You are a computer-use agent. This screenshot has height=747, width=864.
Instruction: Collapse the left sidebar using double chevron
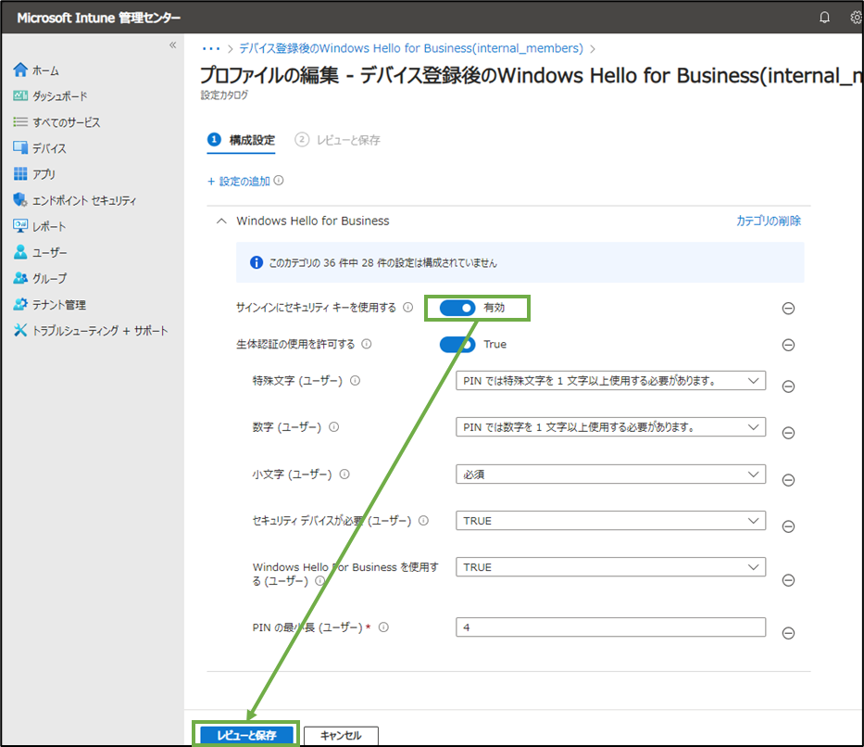(x=172, y=44)
